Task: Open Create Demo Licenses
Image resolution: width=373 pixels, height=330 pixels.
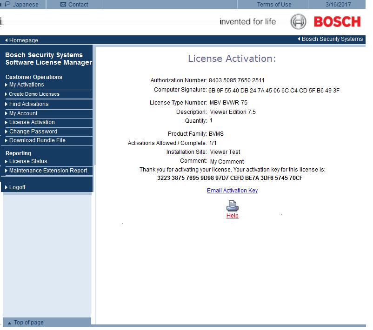Action: pyautogui.click(x=34, y=94)
